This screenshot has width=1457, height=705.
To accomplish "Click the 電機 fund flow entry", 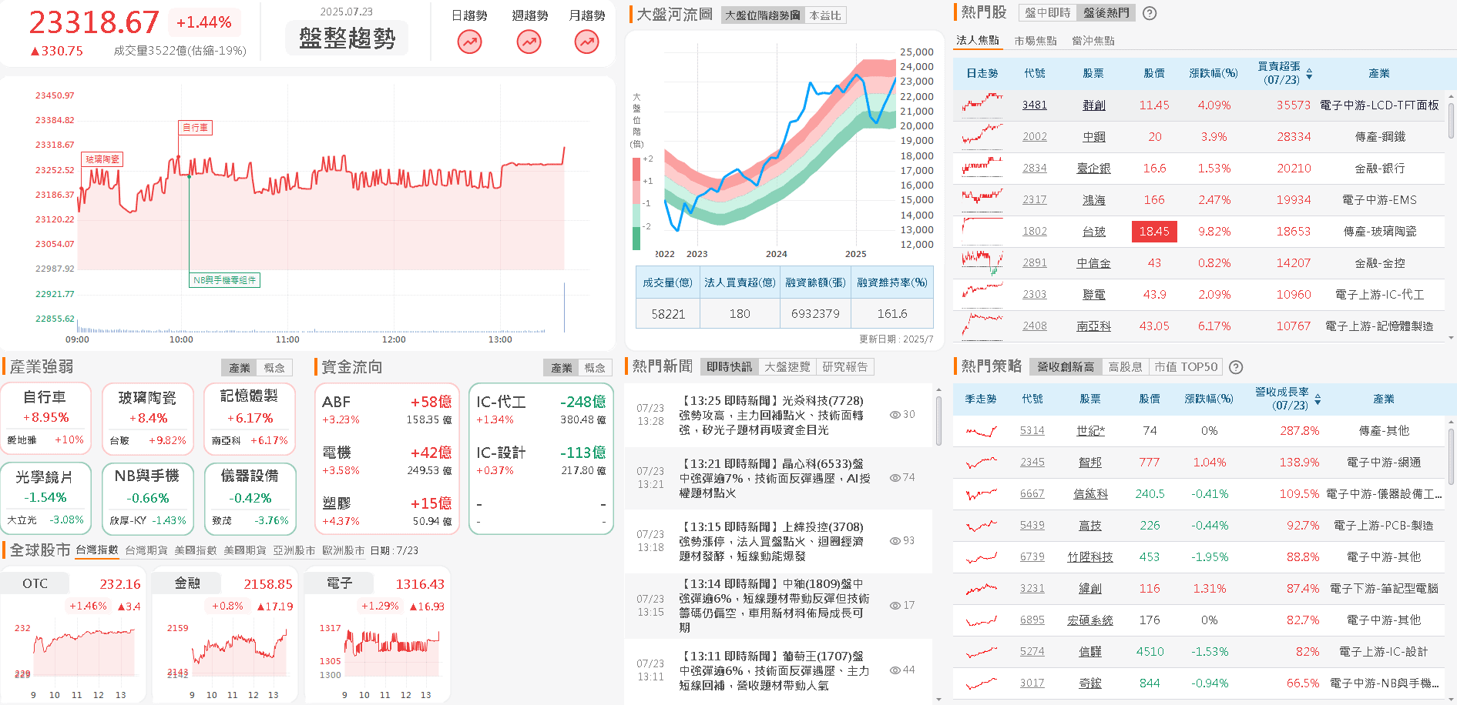I will pyautogui.click(x=387, y=460).
